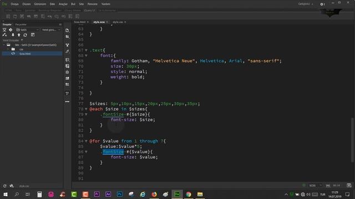Image resolution: width=355 pixels, height=199 pixels.
Task: Toggle INS insert mode in status bar
Action: coord(328,186)
